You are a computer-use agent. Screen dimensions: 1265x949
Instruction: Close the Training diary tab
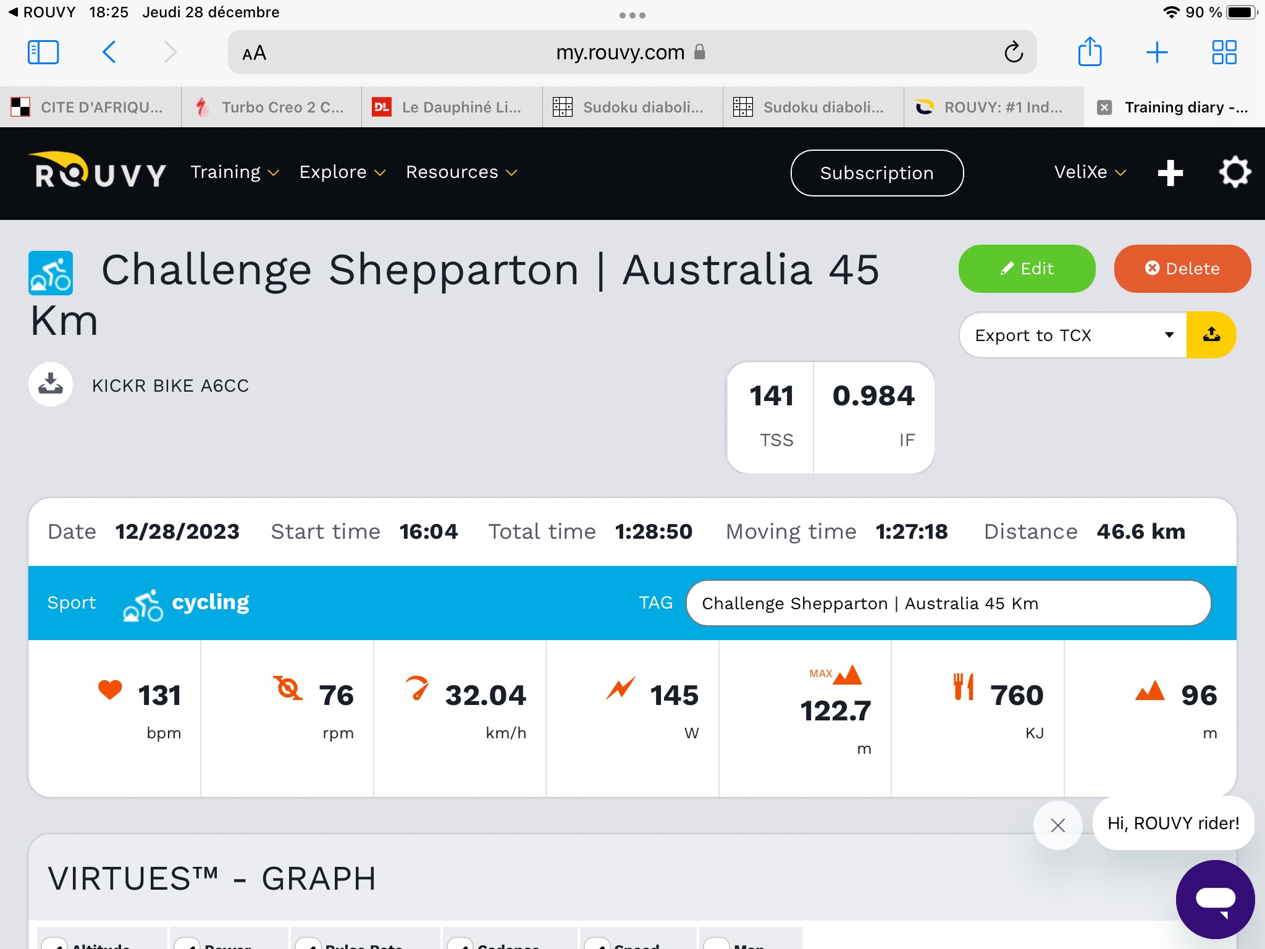tap(1104, 108)
